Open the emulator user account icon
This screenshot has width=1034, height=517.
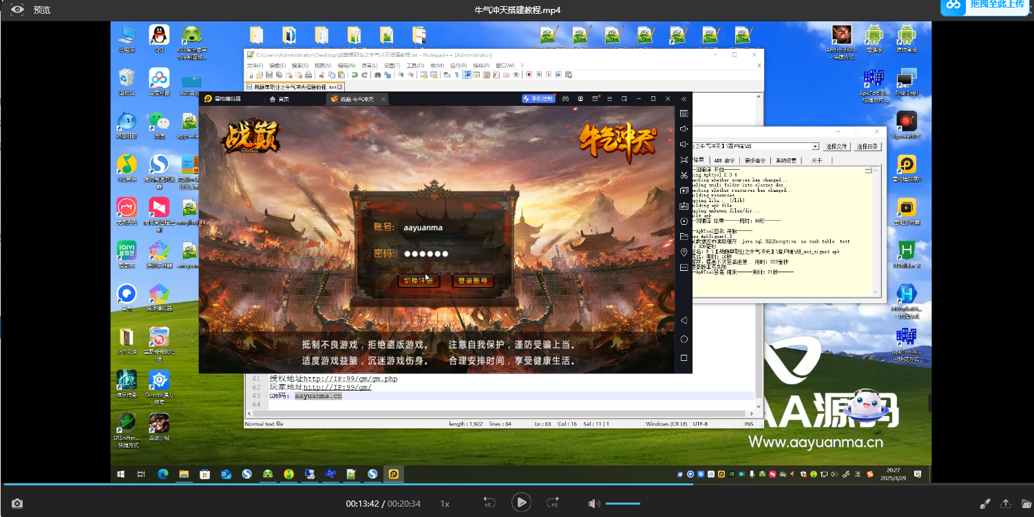[581, 99]
